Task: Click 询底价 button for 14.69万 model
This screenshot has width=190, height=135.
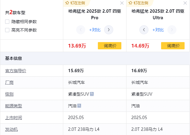Action: [x=173, y=46]
